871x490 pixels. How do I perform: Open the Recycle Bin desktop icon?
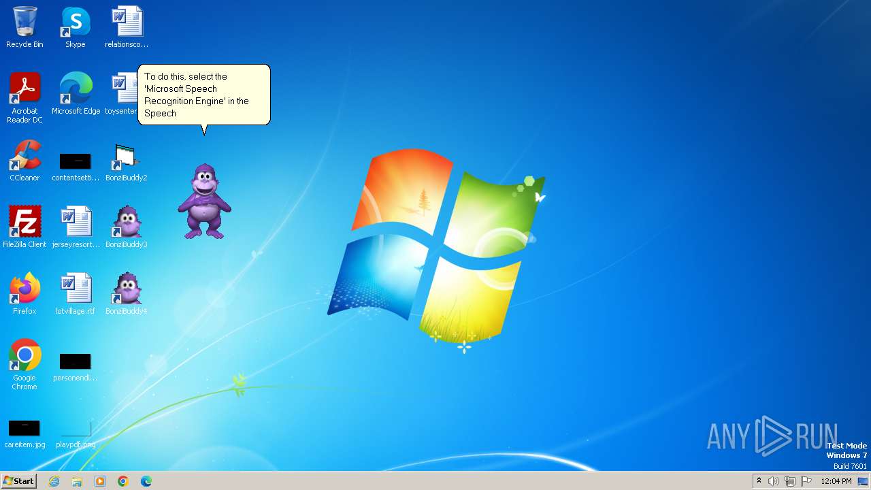24,27
